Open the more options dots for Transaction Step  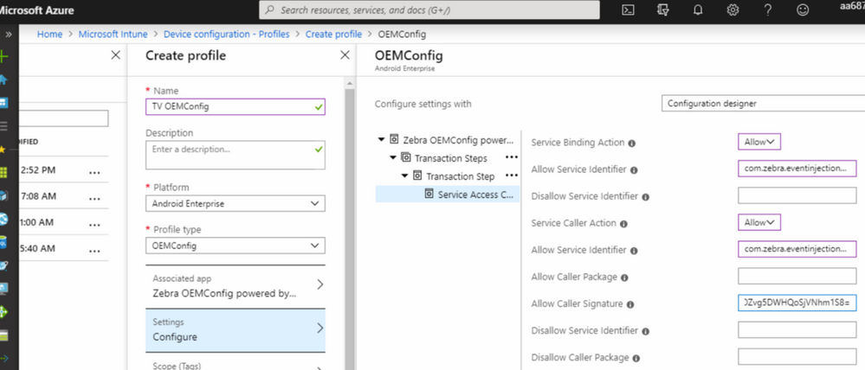(512, 175)
